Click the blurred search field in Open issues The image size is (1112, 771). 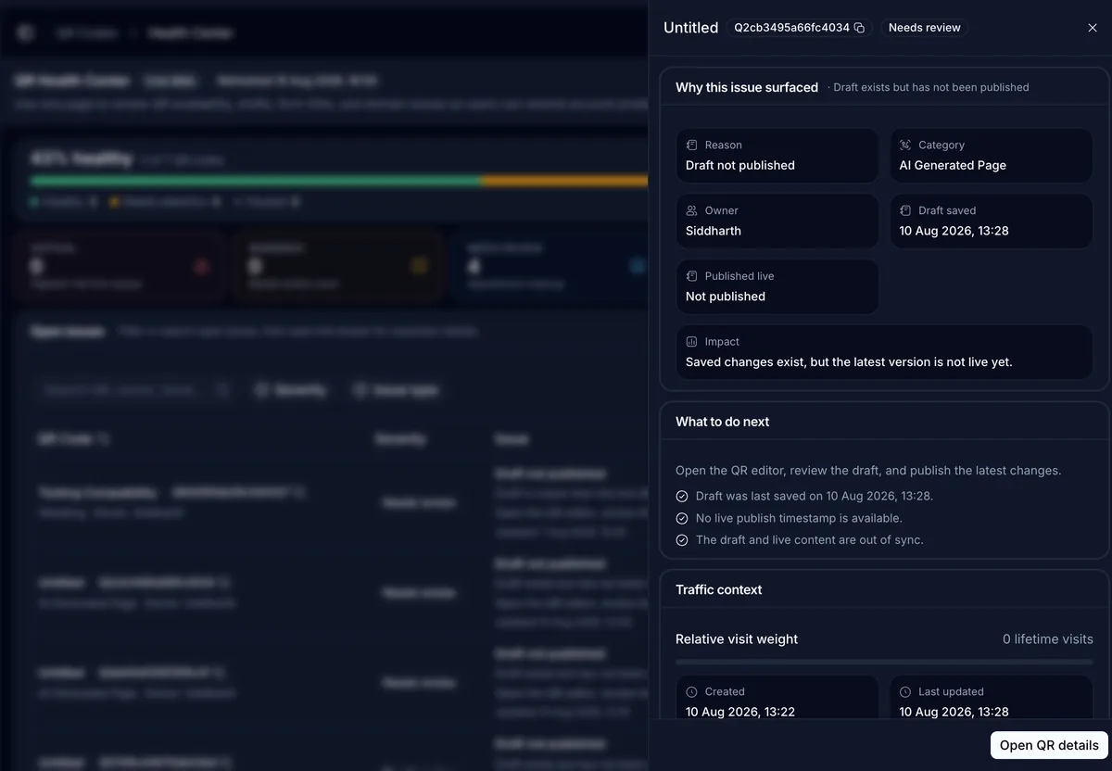135,391
